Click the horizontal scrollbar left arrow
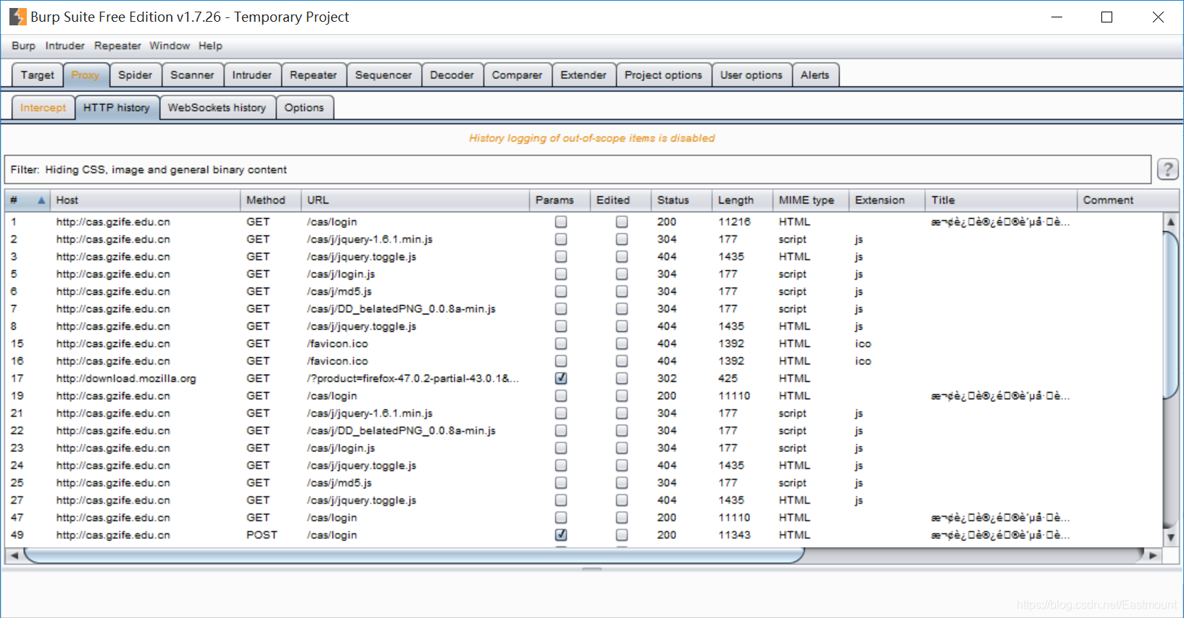Image resolution: width=1184 pixels, height=618 pixels. pyautogui.click(x=14, y=555)
